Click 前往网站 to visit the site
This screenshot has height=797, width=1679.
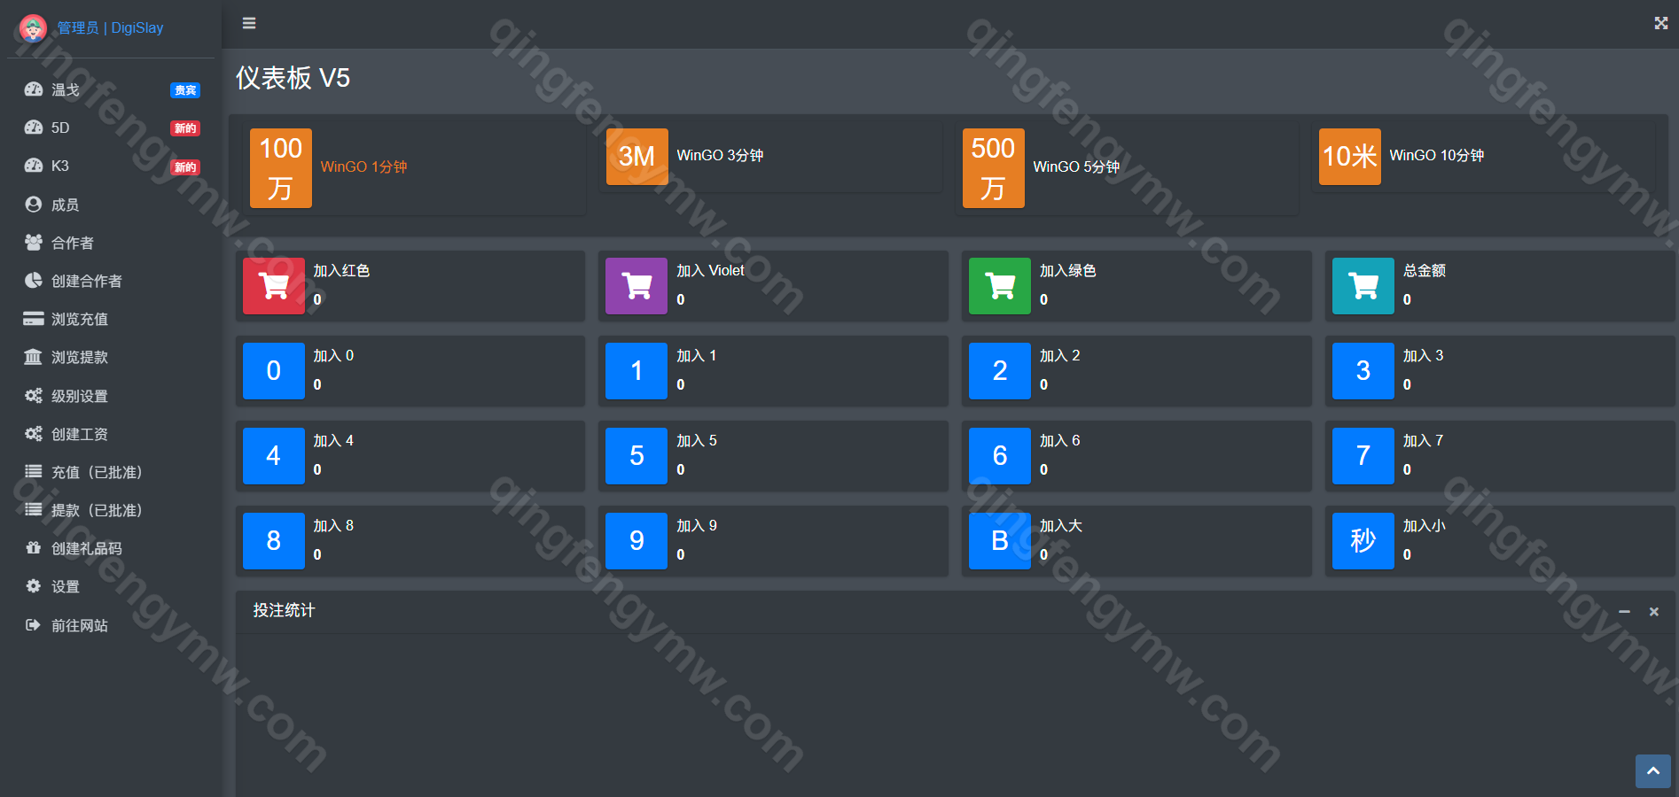click(x=111, y=625)
